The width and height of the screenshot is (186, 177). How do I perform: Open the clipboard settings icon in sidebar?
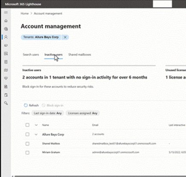[x=6, y=95]
